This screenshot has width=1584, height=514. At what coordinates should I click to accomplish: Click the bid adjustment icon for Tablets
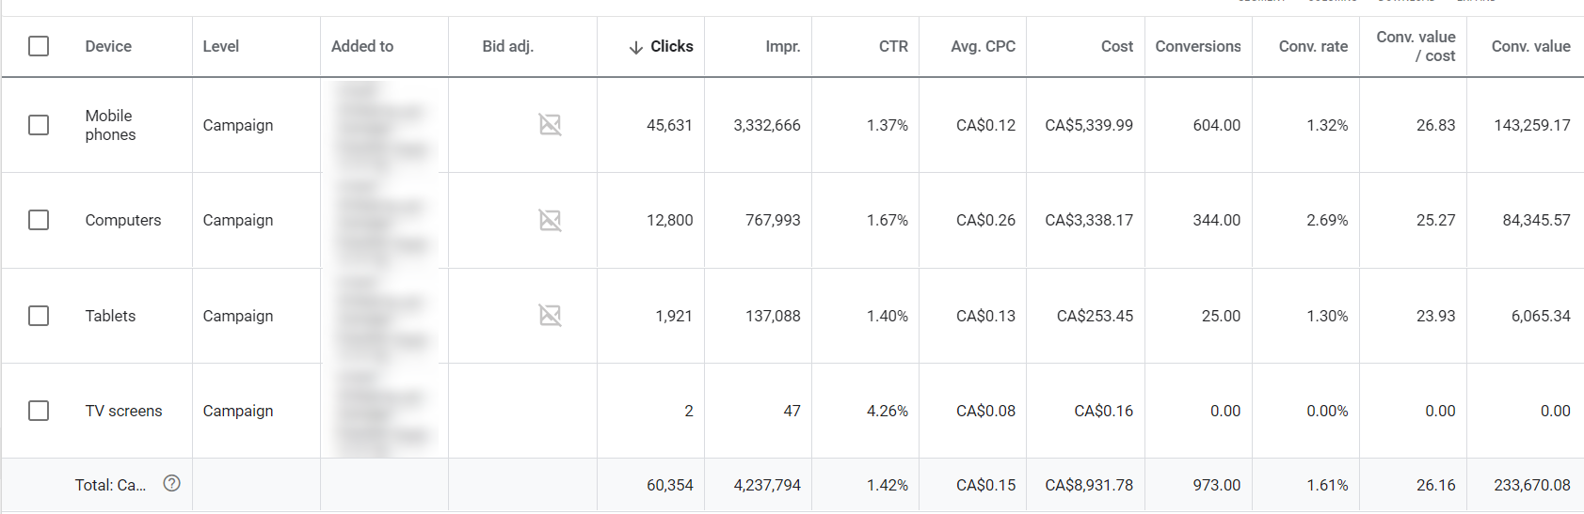pyautogui.click(x=550, y=315)
